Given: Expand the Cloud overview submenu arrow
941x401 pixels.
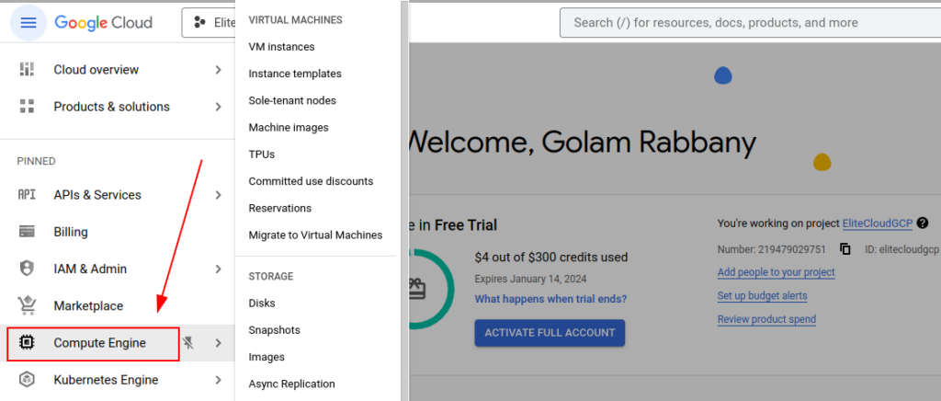Looking at the screenshot, I should click(218, 70).
